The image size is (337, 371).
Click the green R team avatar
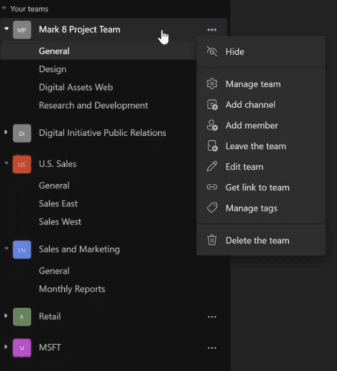pos(22,317)
